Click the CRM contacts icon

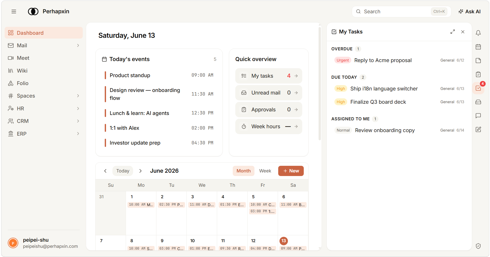pyautogui.click(x=11, y=121)
